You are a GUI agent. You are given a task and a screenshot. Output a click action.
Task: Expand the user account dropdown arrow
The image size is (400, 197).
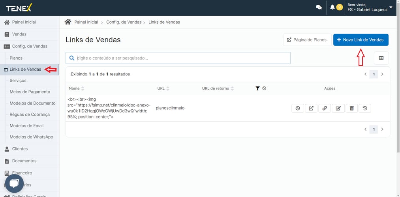click(391, 8)
